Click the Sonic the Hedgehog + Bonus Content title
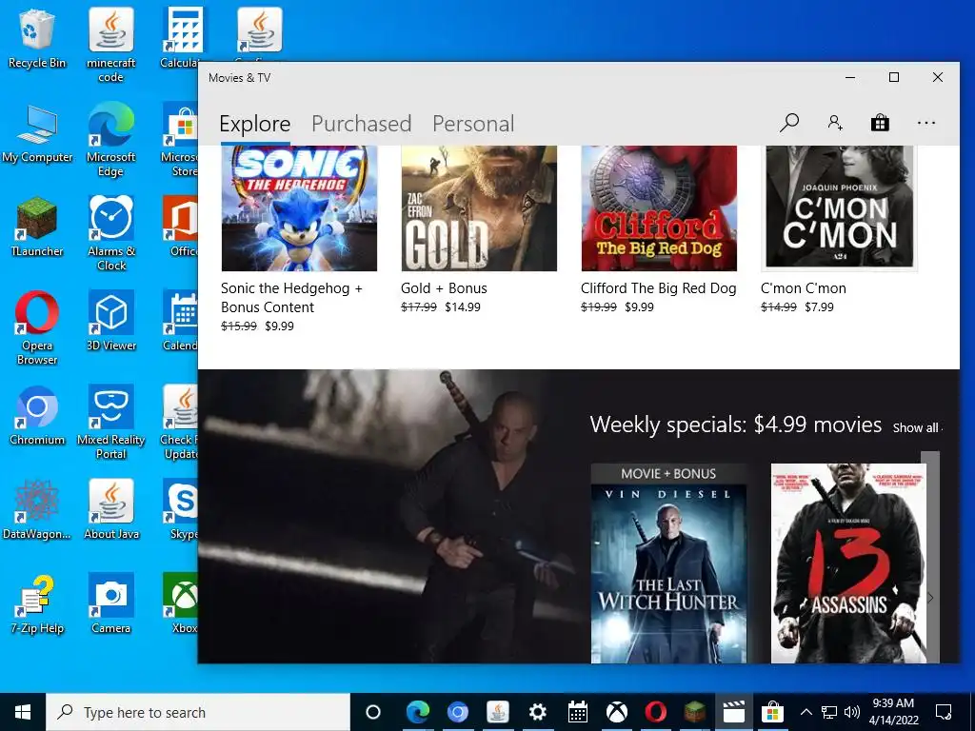The image size is (975, 731). point(291,298)
